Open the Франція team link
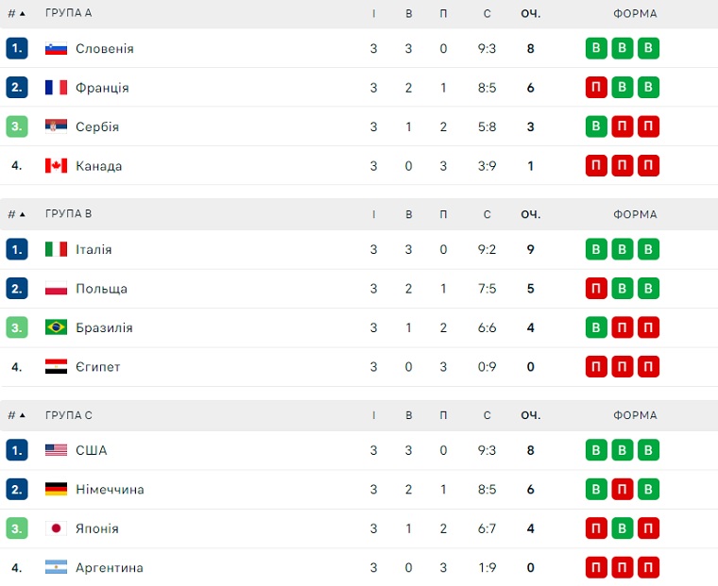Screen dimensions: 718x586 click(102, 88)
